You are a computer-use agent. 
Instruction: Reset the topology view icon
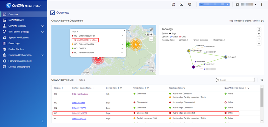click(x=259, y=34)
